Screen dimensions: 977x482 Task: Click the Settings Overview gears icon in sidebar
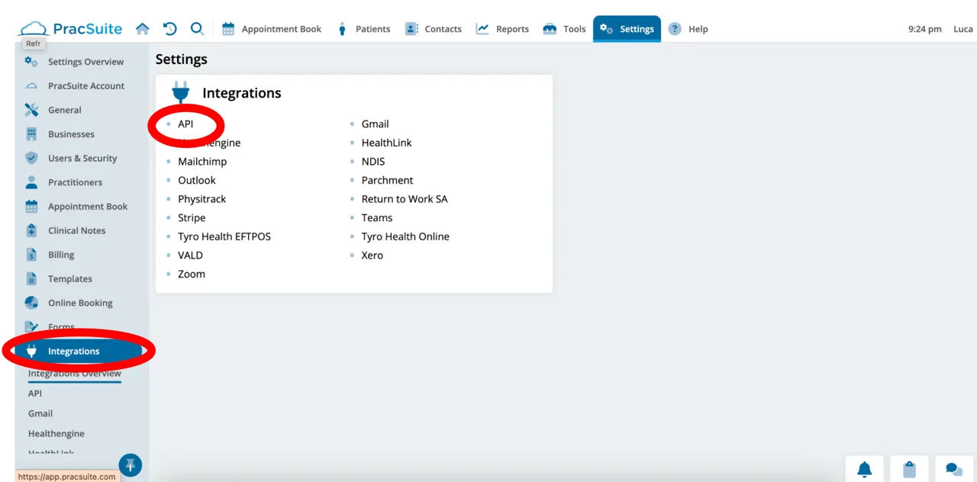click(31, 62)
